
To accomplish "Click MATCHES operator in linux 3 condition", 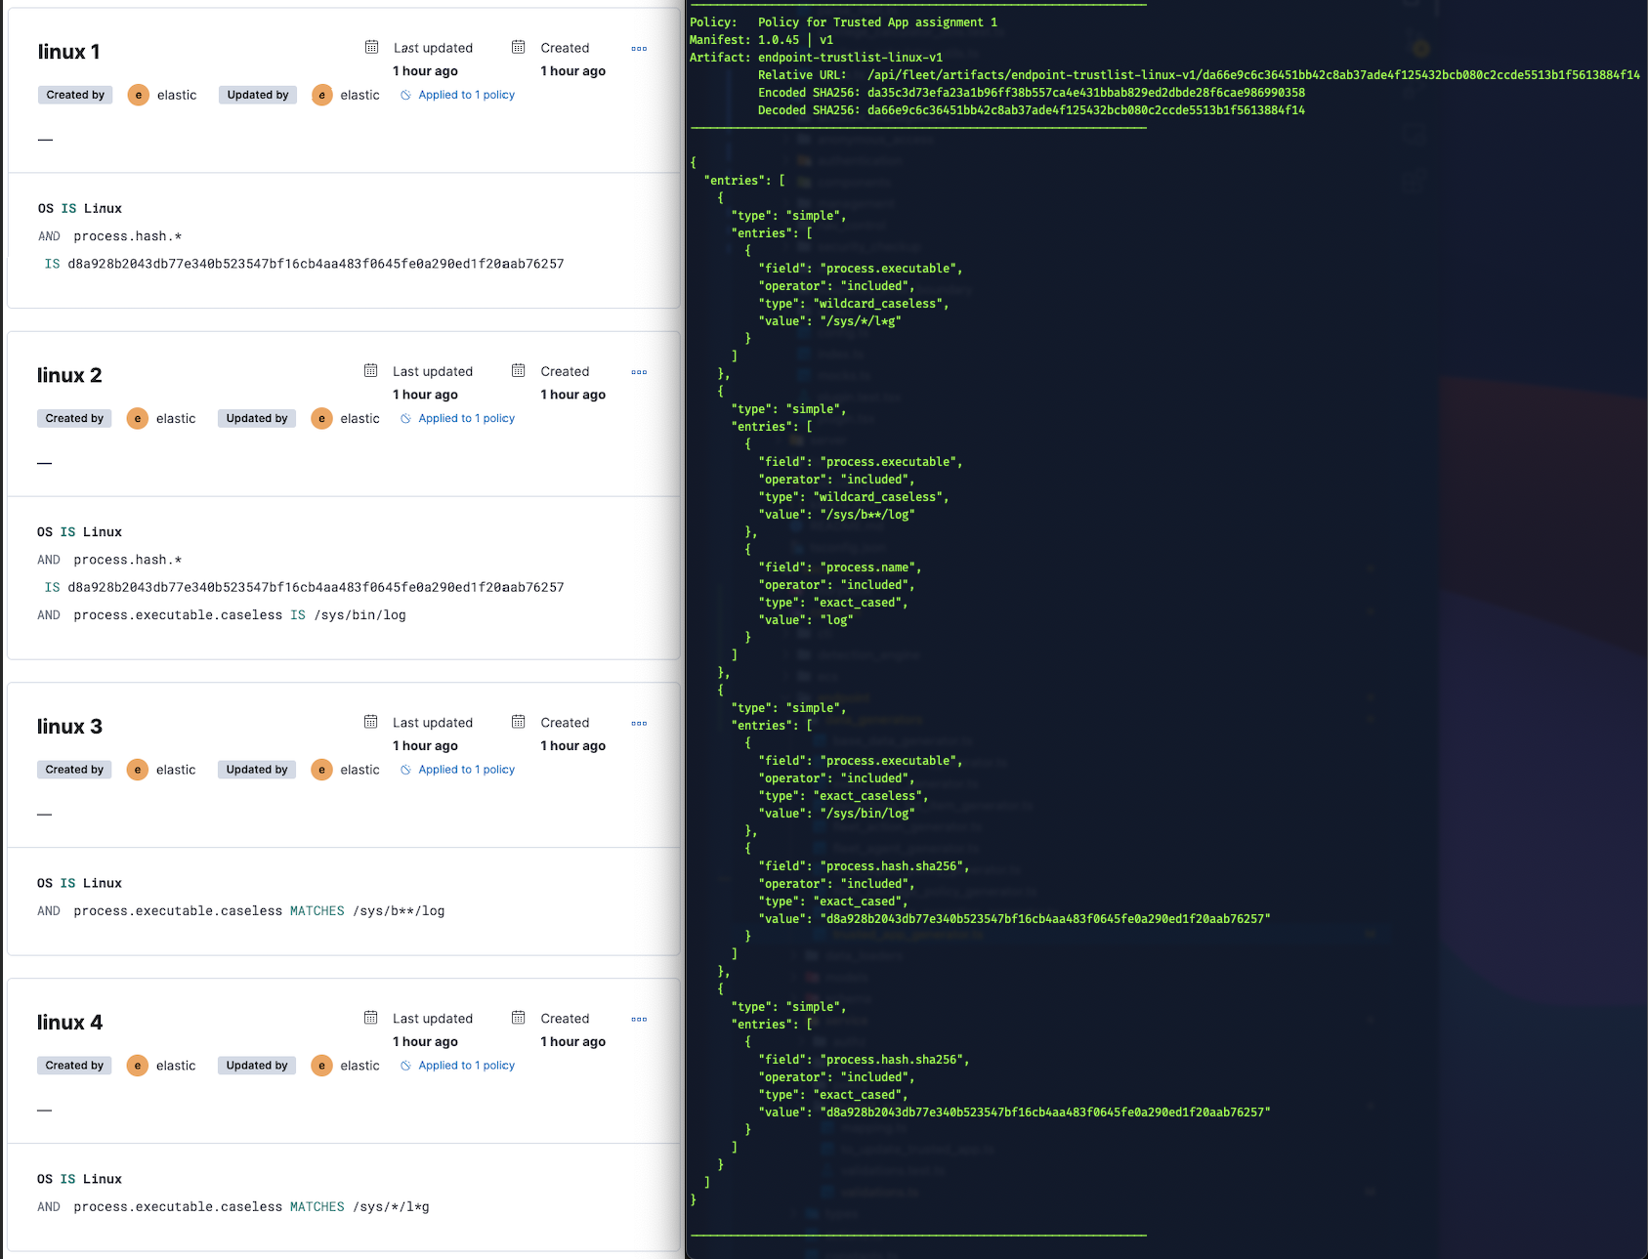I will click(317, 911).
